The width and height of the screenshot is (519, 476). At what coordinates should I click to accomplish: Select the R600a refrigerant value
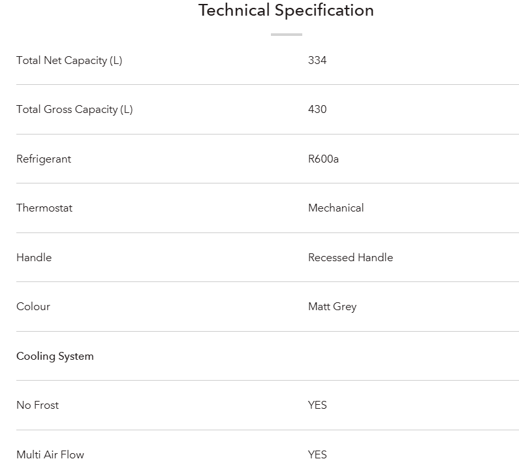click(x=323, y=159)
